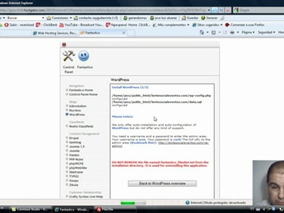Select Geeklog under Content Management
284x213 pixels.
click(x=75, y=142)
